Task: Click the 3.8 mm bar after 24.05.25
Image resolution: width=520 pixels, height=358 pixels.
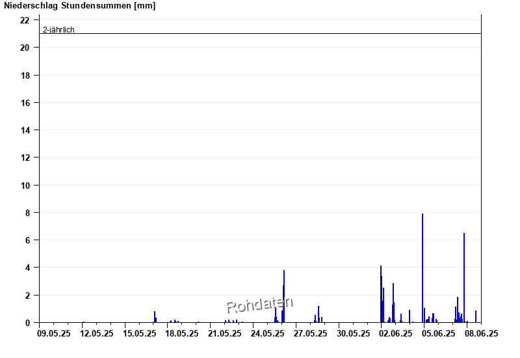Action: (x=284, y=296)
